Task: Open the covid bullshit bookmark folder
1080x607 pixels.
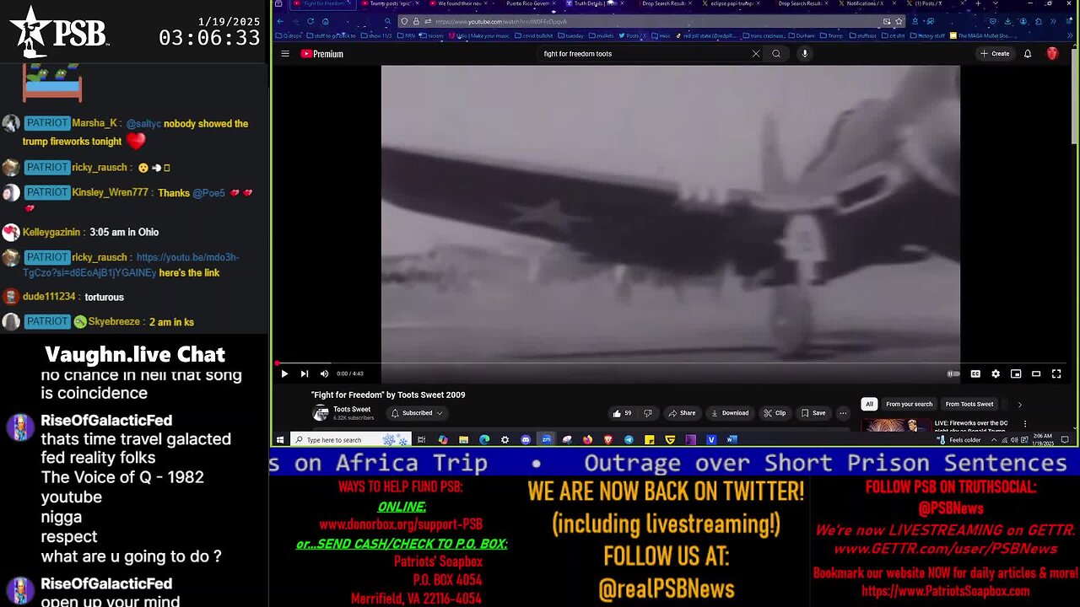Action: click(x=536, y=35)
